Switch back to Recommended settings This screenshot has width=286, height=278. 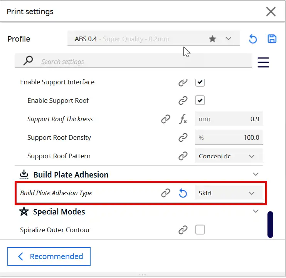(x=49, y=256)
